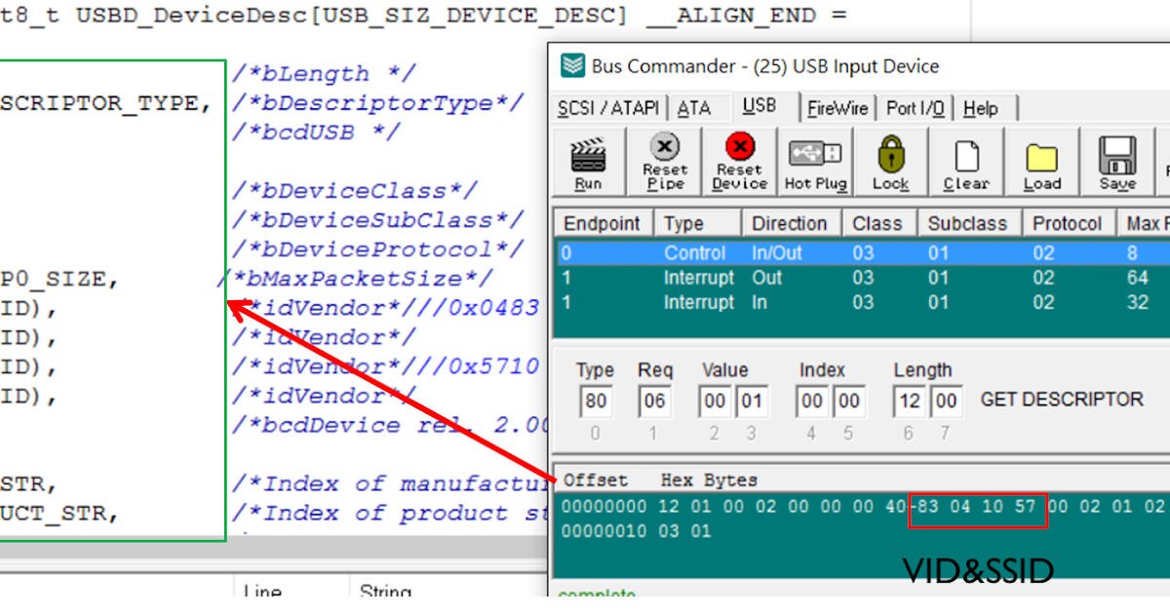The image size is (1170, 614).
Task: Click the Protocol column header
Action: click(1068, 222)
